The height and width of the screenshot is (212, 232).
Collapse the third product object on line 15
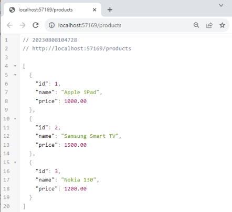point(15,163)
